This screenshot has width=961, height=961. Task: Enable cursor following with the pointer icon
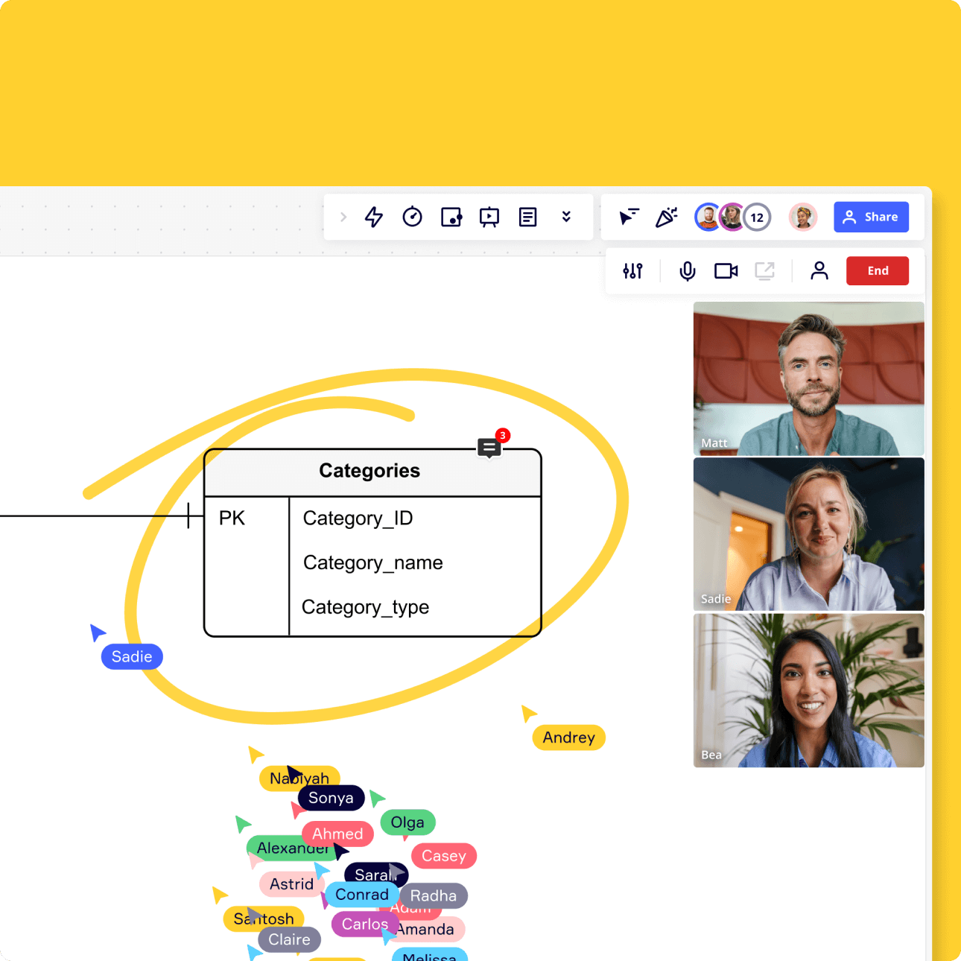click(x=628, y=217)
